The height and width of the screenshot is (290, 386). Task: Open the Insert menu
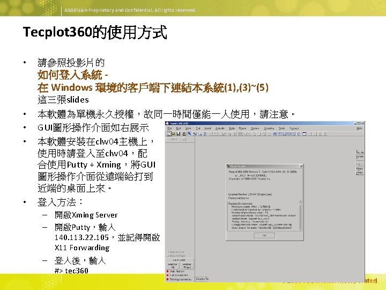coord(207,128)
